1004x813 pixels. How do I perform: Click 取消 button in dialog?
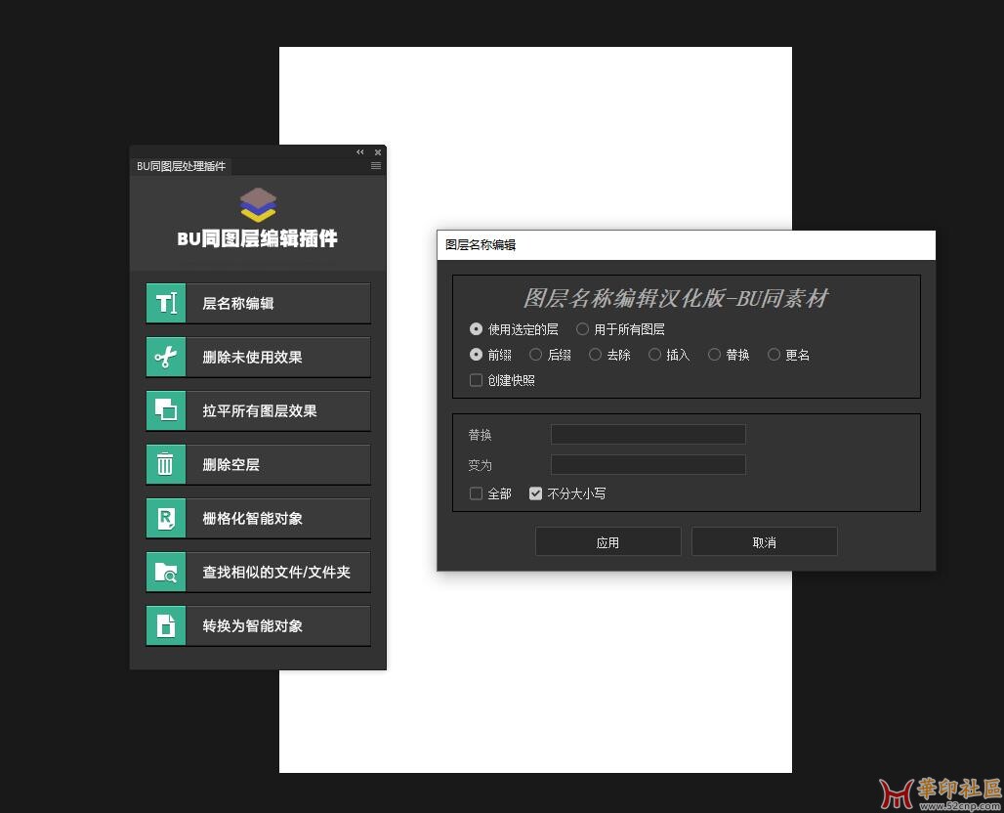[764, 542]
